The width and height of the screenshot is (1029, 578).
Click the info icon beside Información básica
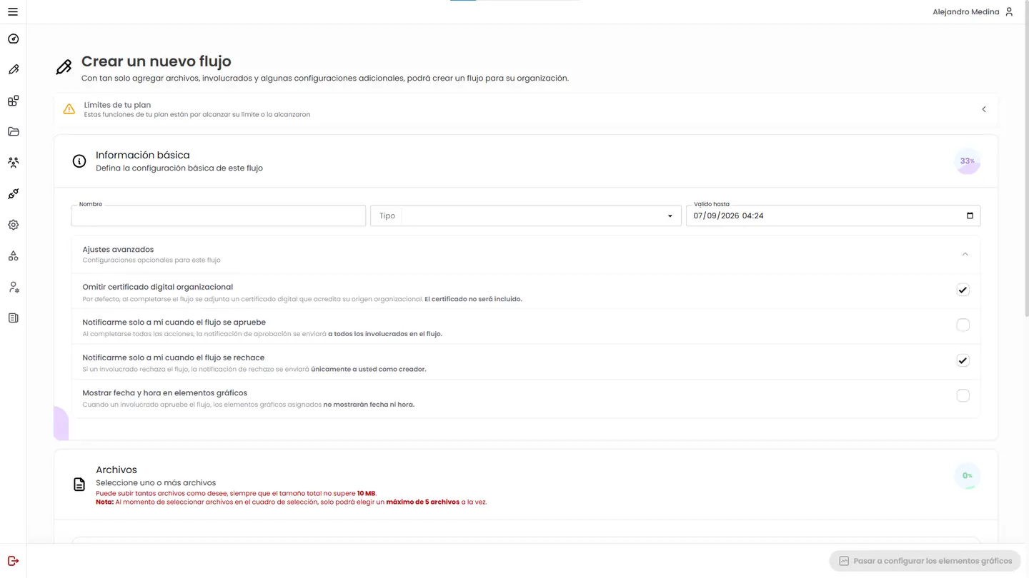click(79, 161)
